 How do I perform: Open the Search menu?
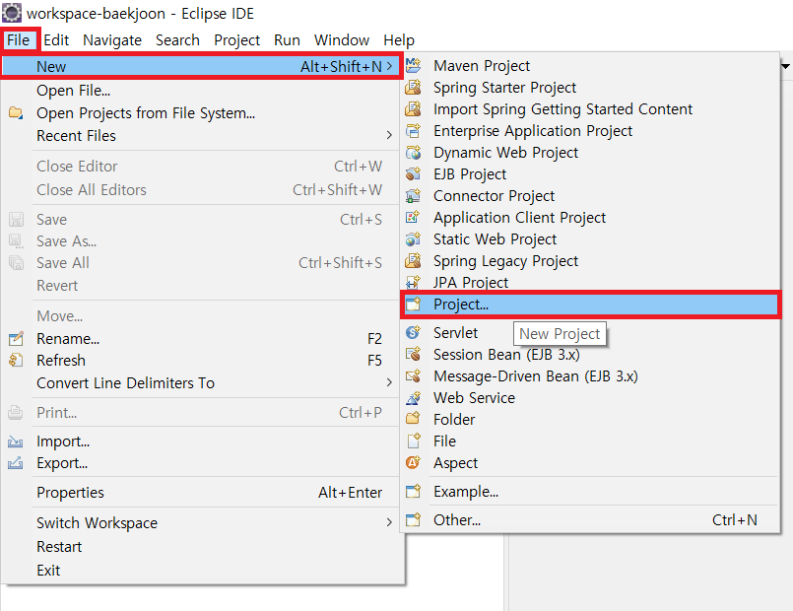click(177, 40)
